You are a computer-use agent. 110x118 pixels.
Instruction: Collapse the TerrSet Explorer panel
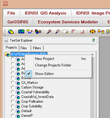tap(6, 40)
